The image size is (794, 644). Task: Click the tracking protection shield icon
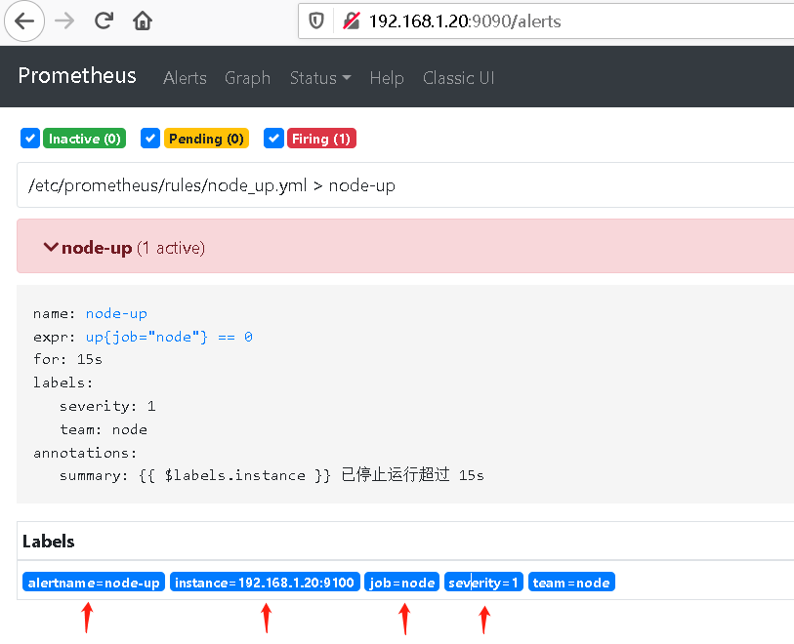[x=315, y=18]
